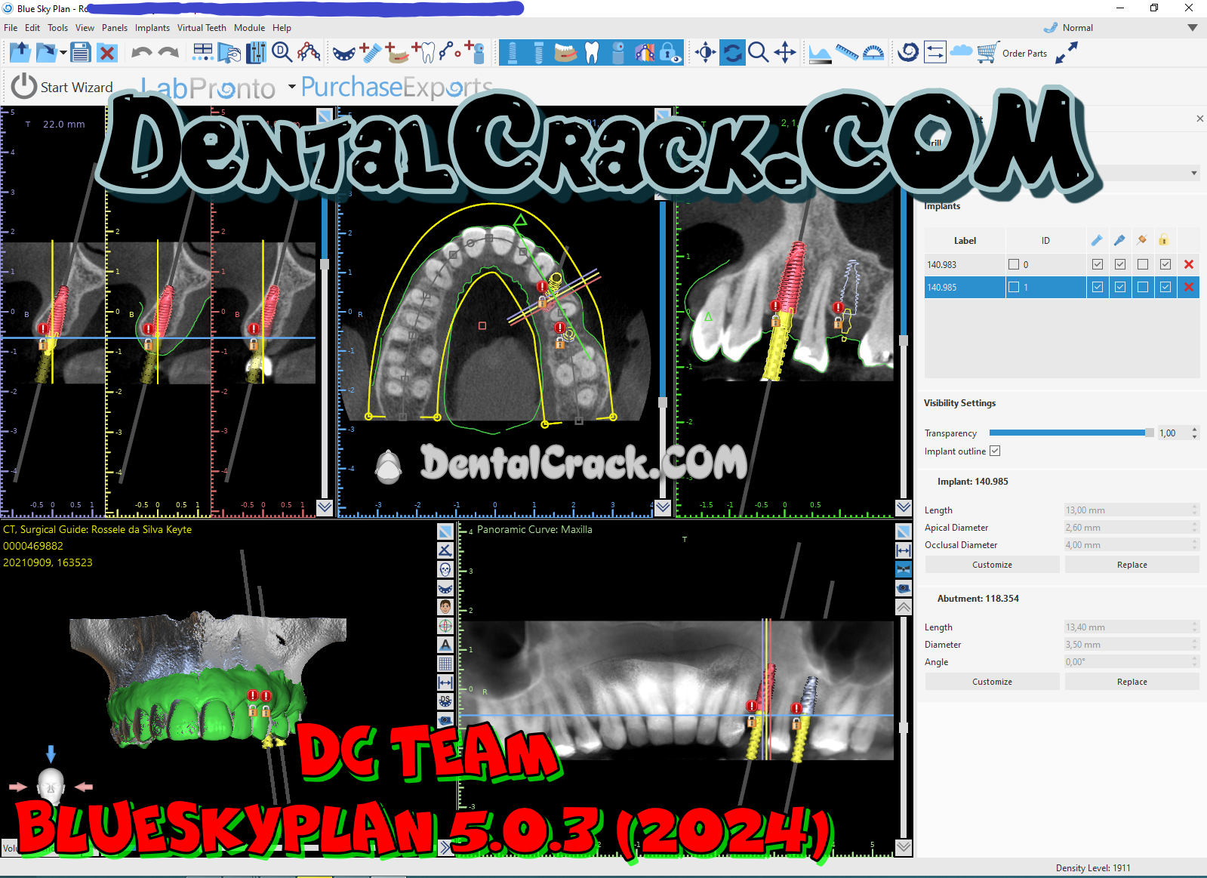Open the Module menu
Image resolution: width=1207 pixels, height=878 pixels.
pos(249,28)
